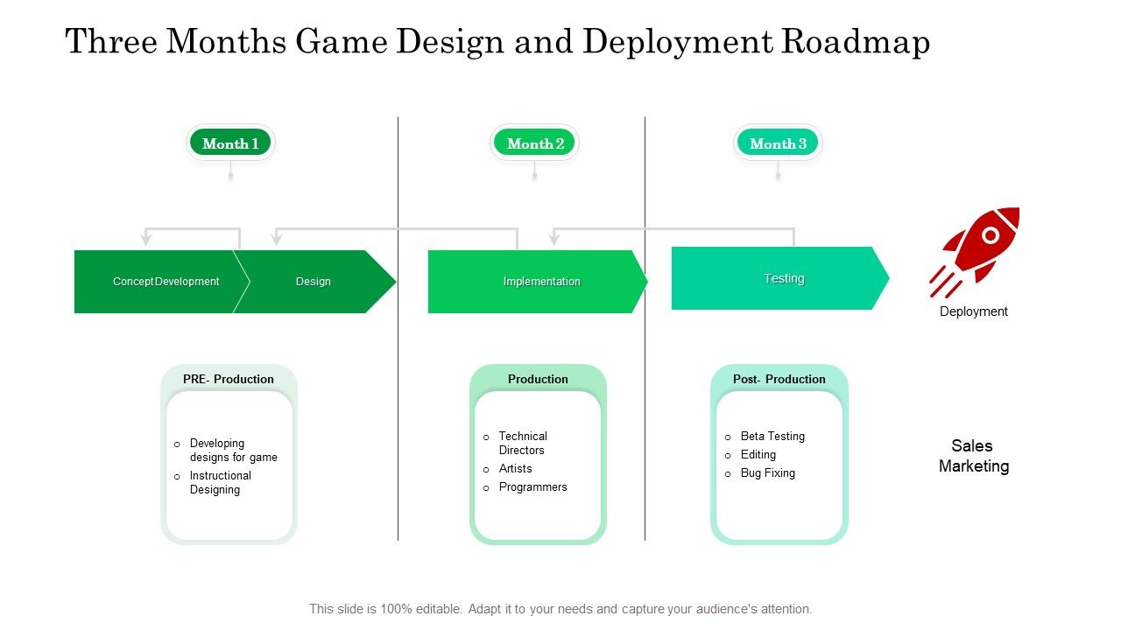Click the Design arrow segment
The width and height of the screenshot is (1121, 630).
point(314,282)
